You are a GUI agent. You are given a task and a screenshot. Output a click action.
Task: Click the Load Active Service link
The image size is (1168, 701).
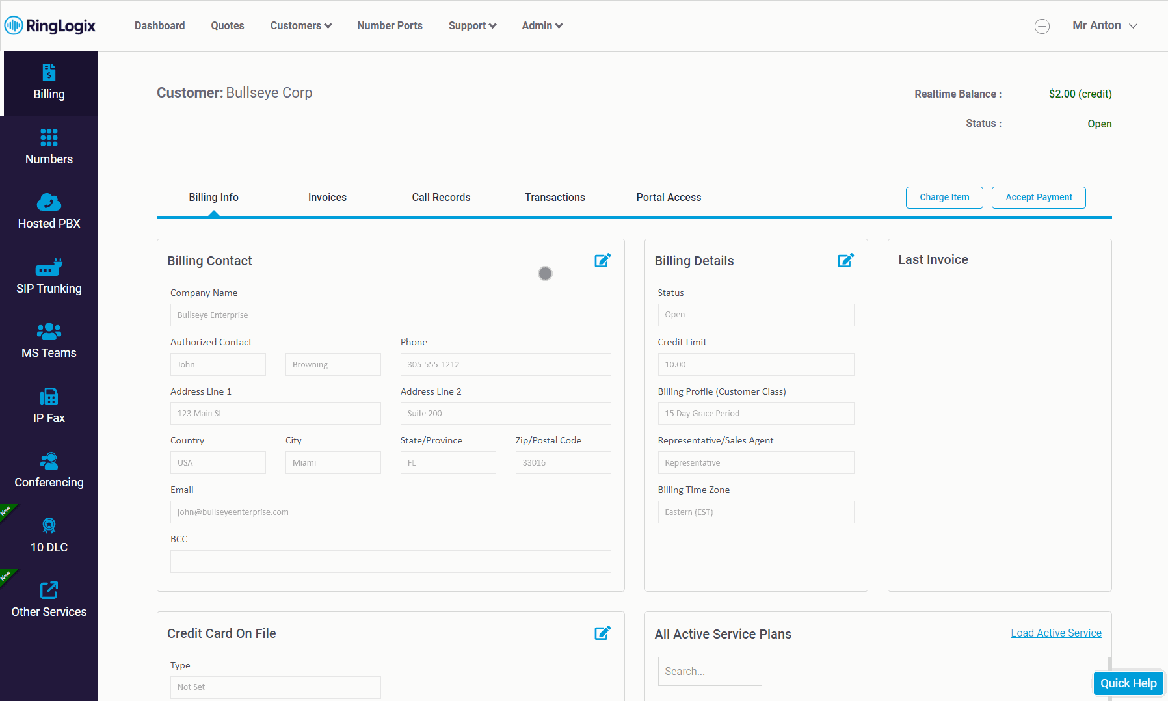coord(1056,633)
